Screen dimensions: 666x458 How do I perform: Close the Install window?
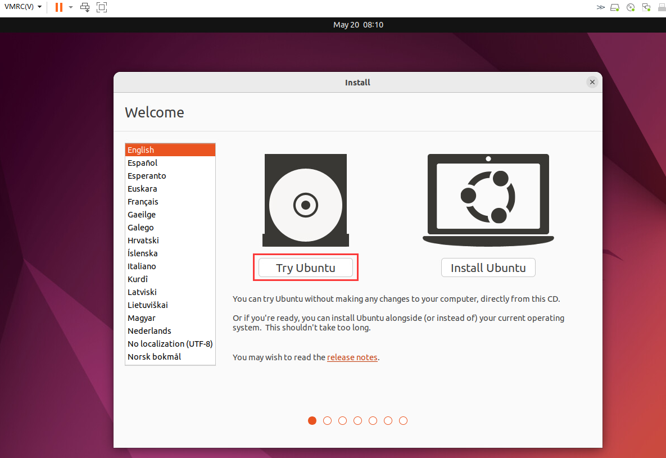pos(592,82)
